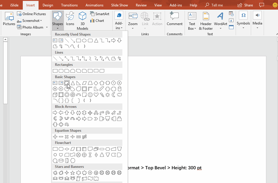This screenshot has height=183, width=278.
Task: Choose the Lightning Bolt shape
Action: 102,95
